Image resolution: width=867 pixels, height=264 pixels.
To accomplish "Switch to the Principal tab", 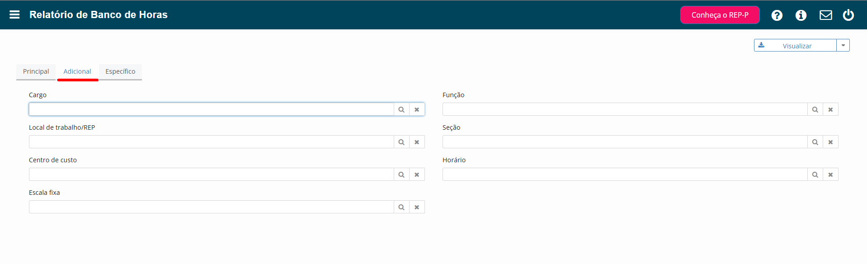I will tap(36, 71).
